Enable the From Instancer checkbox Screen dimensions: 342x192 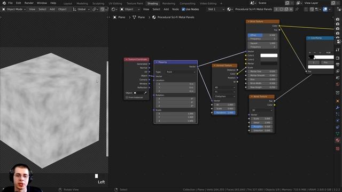point(127,97)
